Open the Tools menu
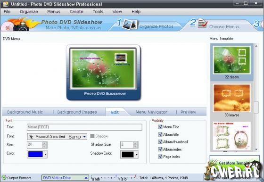Screen dimensions: 264x182 pos(98,12)
